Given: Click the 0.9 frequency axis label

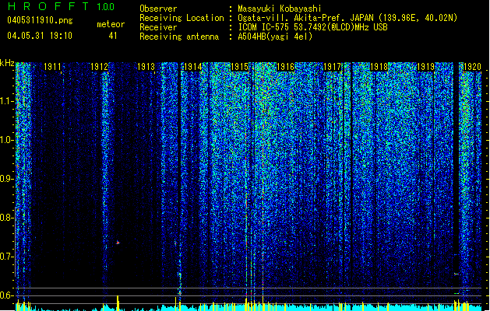Looking at the screenshot, I should coord(7,179).
